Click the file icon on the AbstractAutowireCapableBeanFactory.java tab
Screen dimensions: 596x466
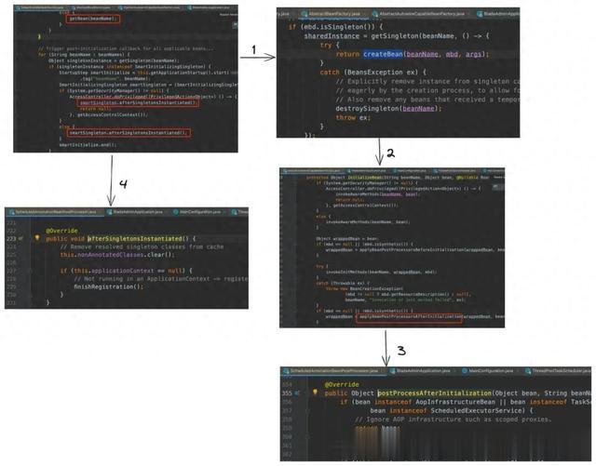[374, 14]
